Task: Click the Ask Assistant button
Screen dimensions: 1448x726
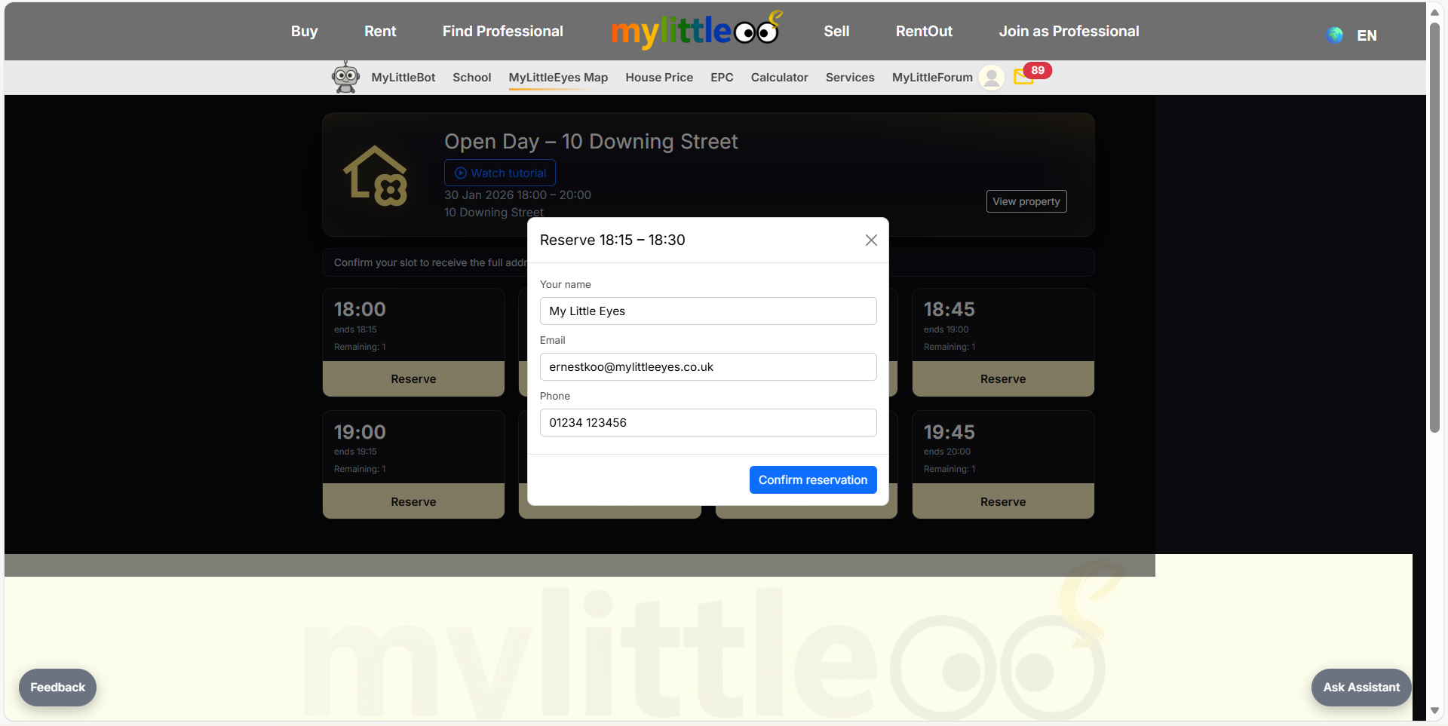Action: coord(1360,687)
